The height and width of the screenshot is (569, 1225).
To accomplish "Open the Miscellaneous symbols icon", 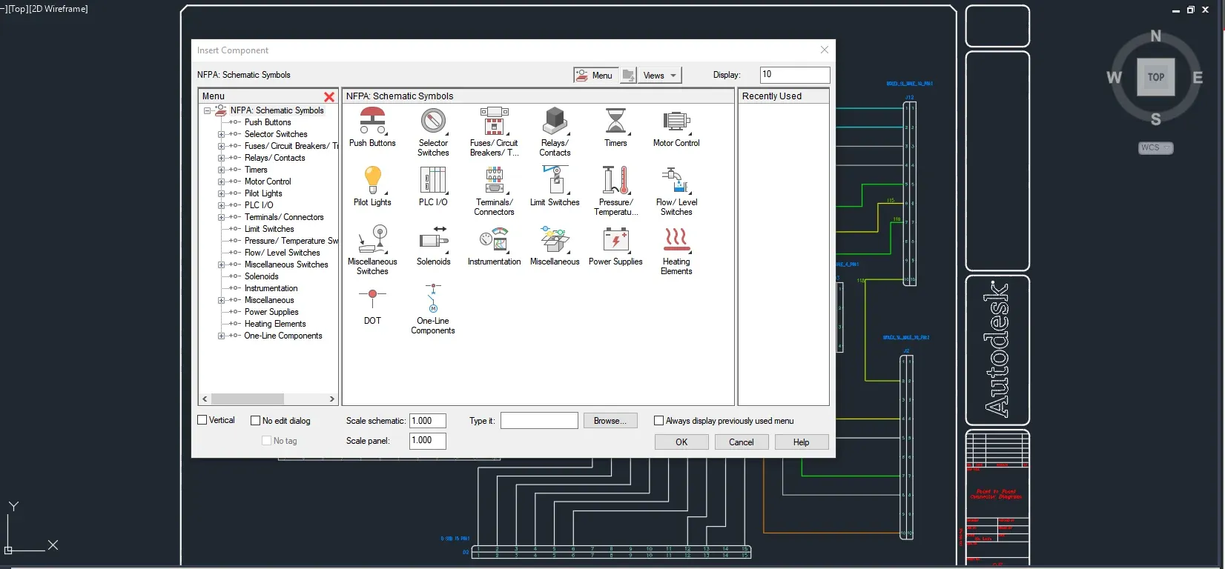I will (x=555, y=239).
